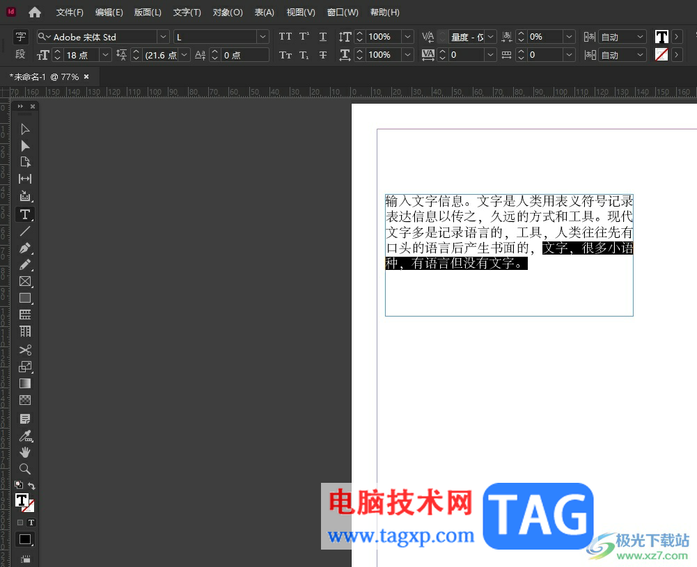Click default fill and stroke icon
Screen dimensions: 697x567
tap(19, 485)
